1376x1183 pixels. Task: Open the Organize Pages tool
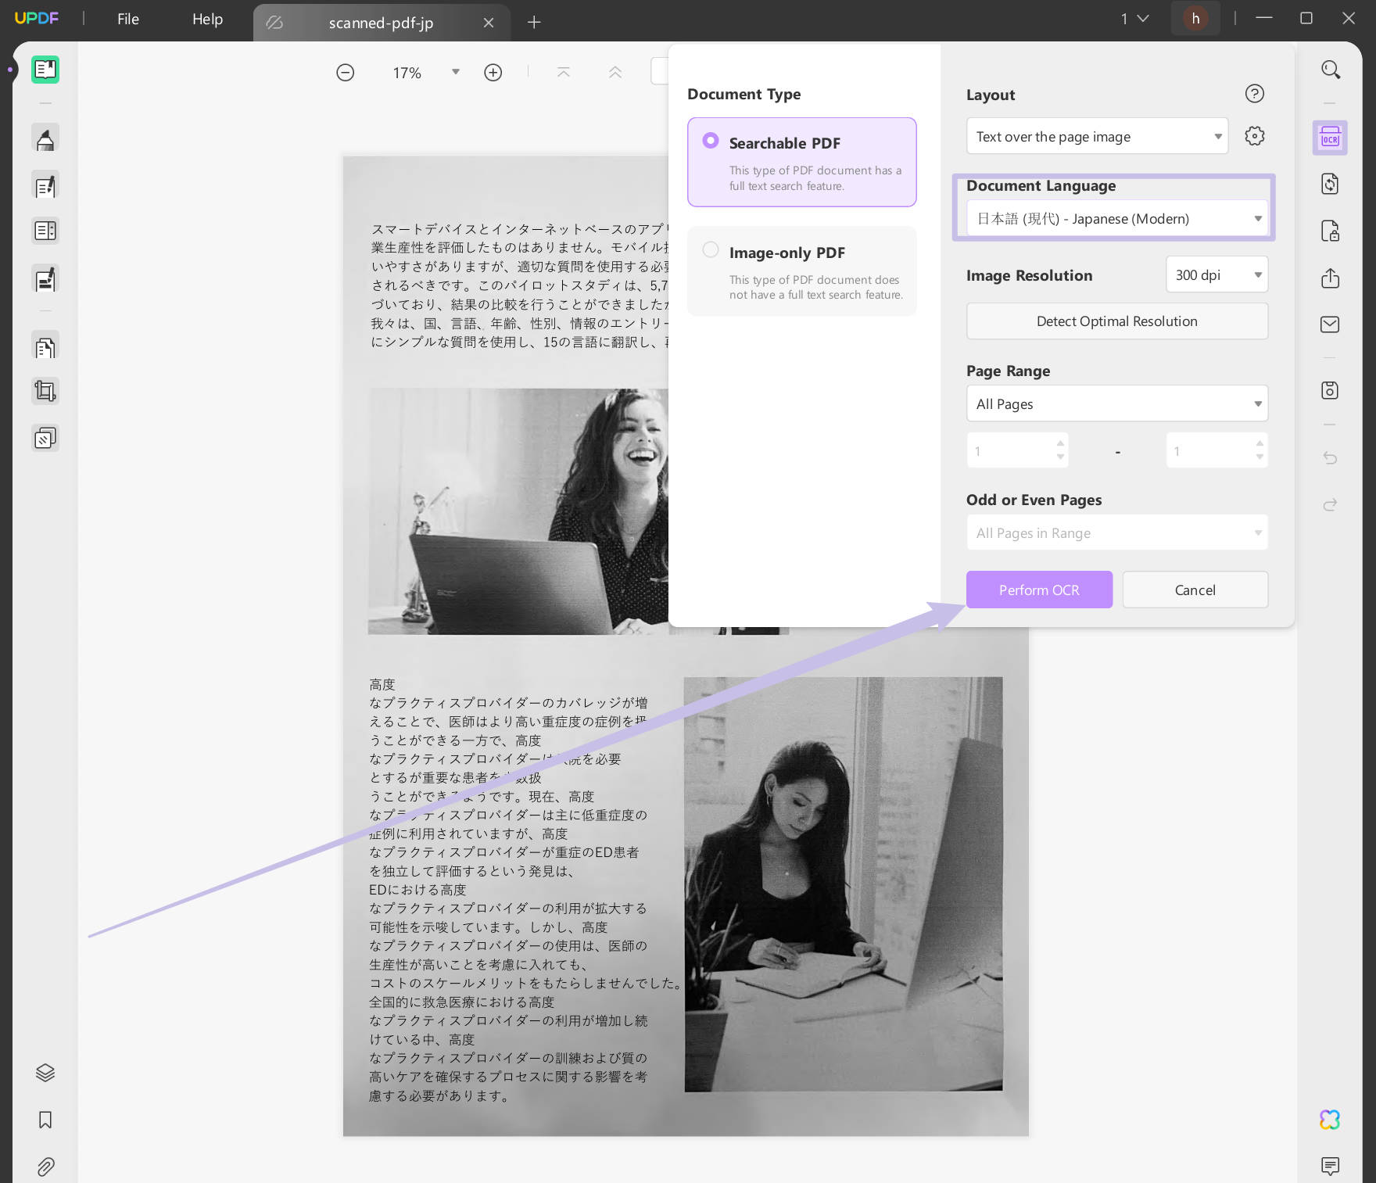45,230
